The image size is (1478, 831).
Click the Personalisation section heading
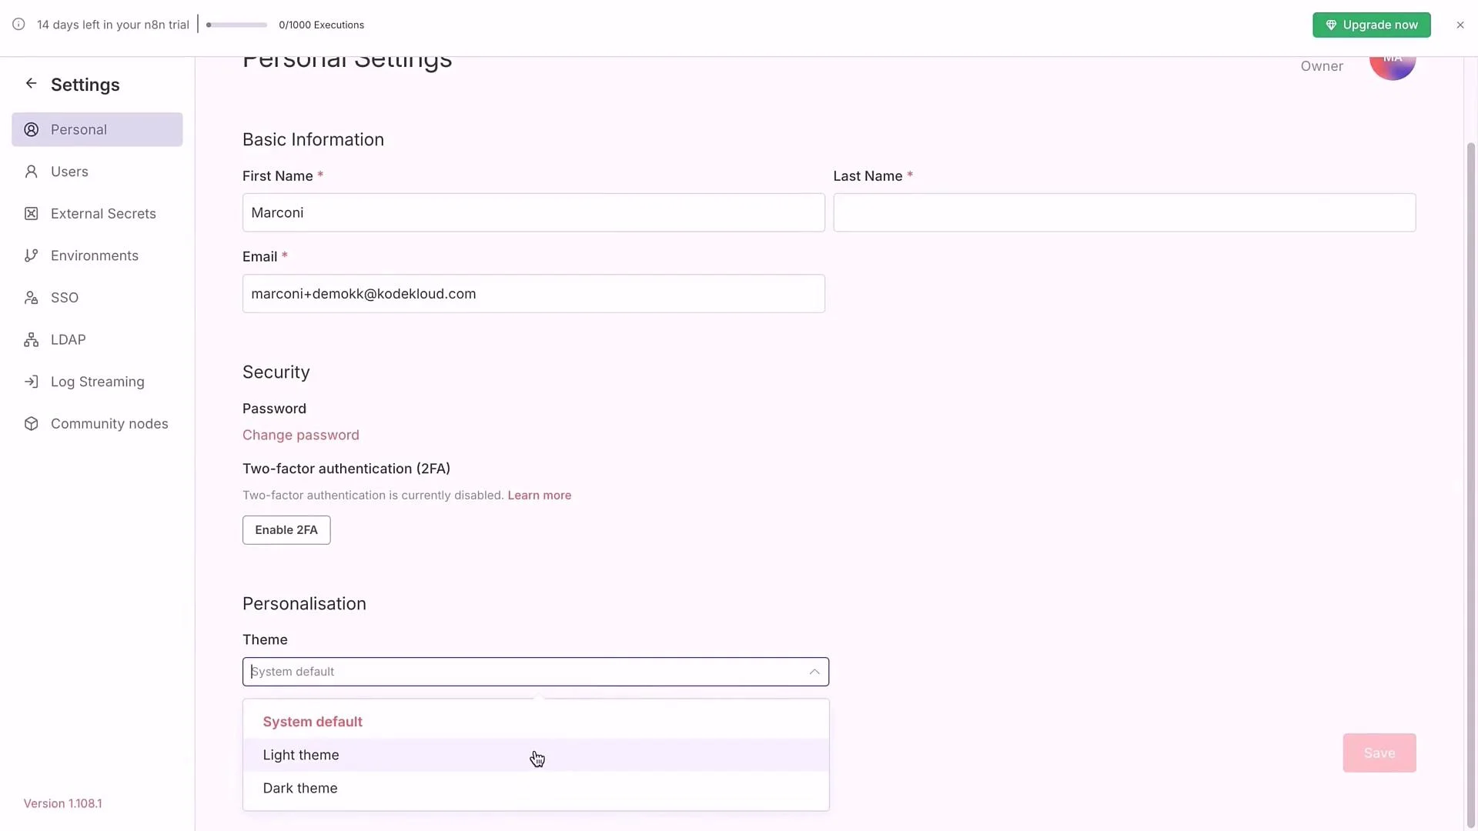304,604
